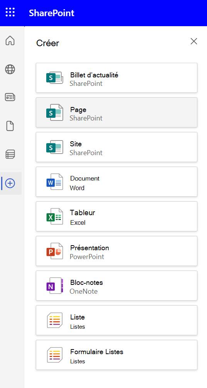Close the Créer panel

[194, 41]
